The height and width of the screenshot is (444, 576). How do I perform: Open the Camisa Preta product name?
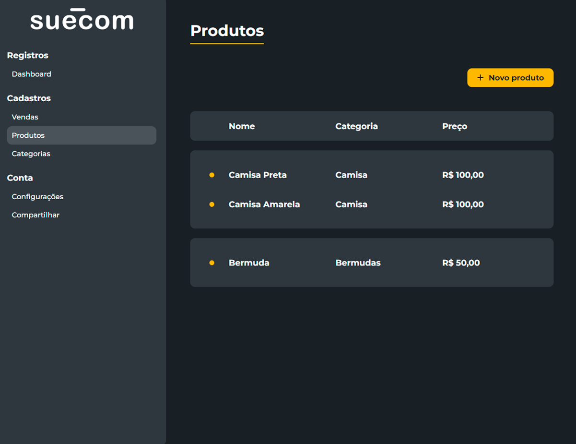click(x=258, y=175)
